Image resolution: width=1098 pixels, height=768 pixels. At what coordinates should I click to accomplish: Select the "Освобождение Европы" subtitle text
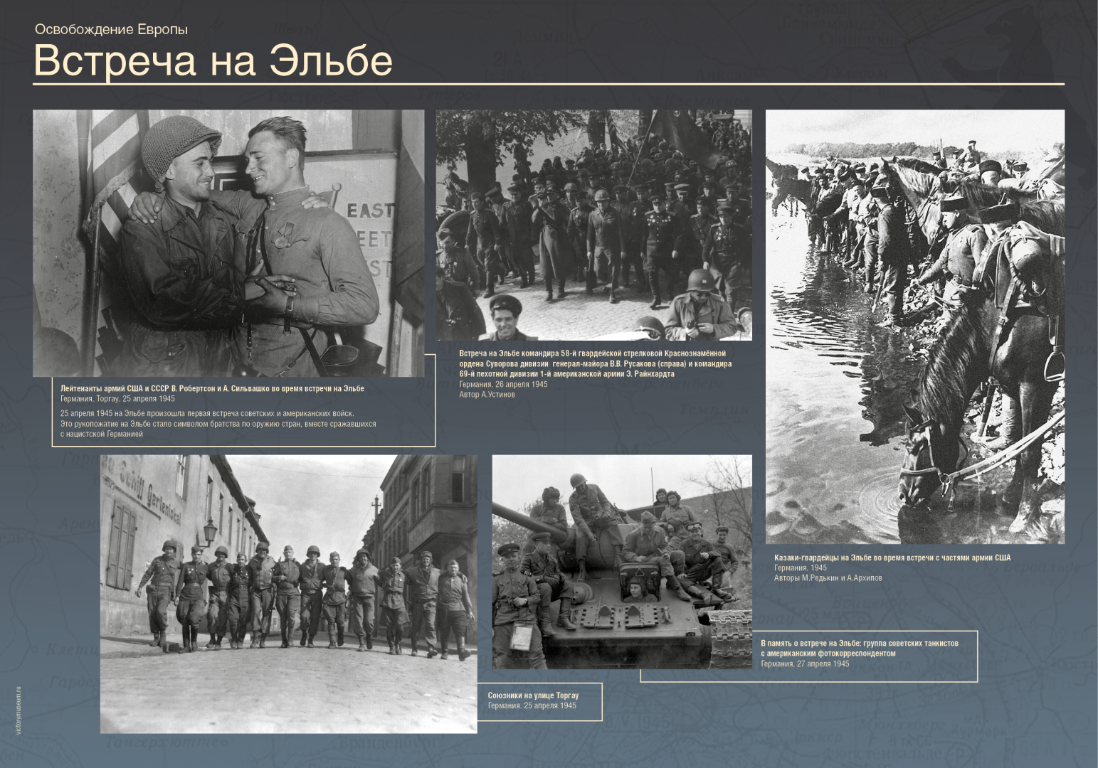(x=111, y=30)
